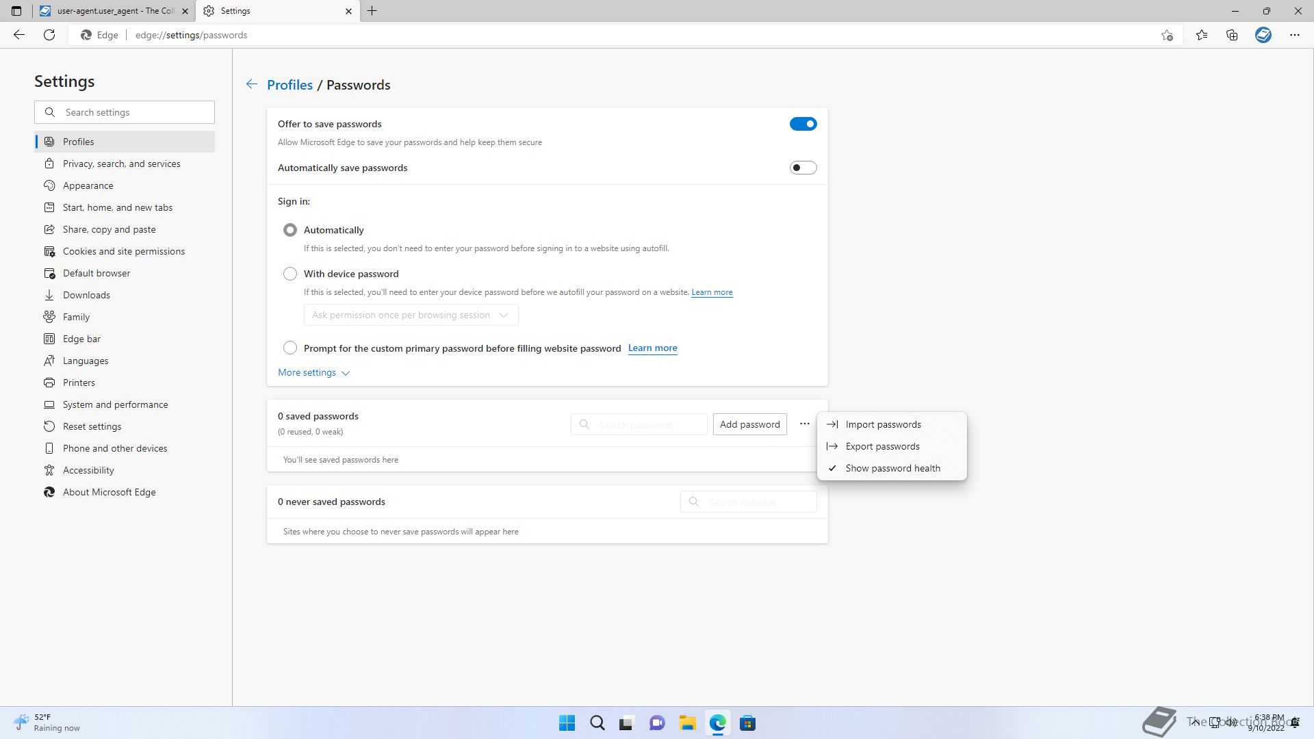Close the user-agent tab
Viewport: 1314px width, 739px height.
pos(185,11)
